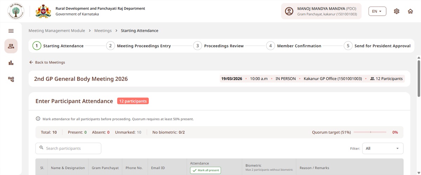Click the Karnataka government emblem

43,11
